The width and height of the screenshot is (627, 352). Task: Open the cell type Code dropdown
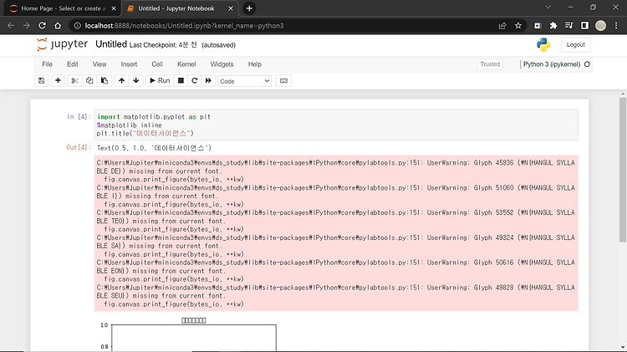click(245, 81)
